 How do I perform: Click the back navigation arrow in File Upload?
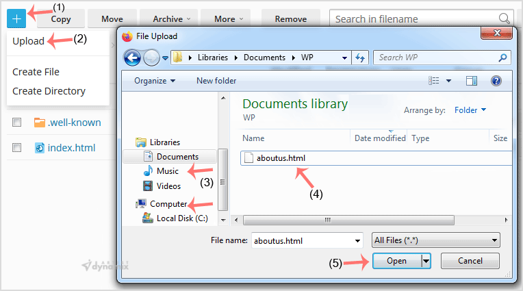pos(132,58)
